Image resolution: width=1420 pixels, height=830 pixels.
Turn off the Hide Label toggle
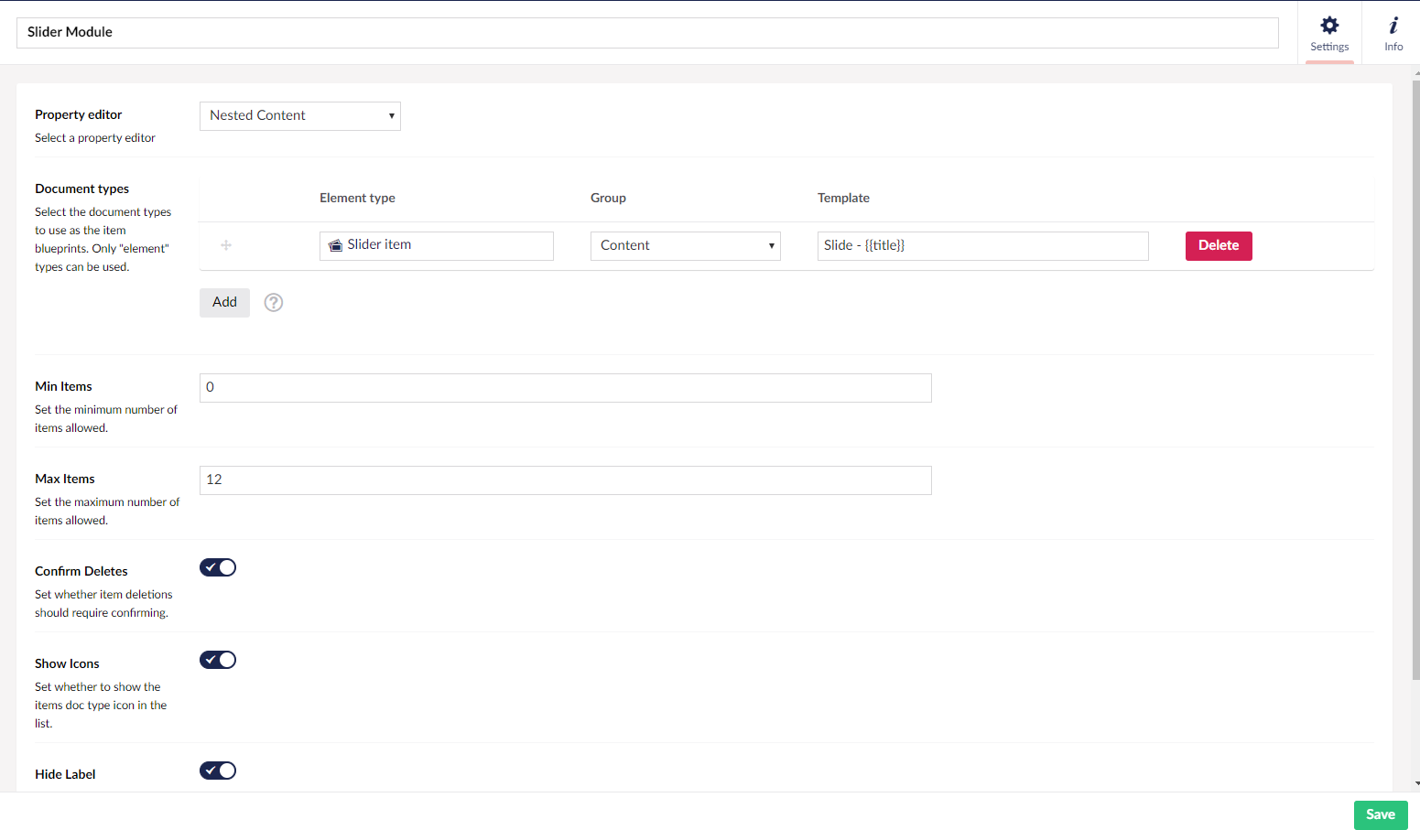tap(218, 771)
